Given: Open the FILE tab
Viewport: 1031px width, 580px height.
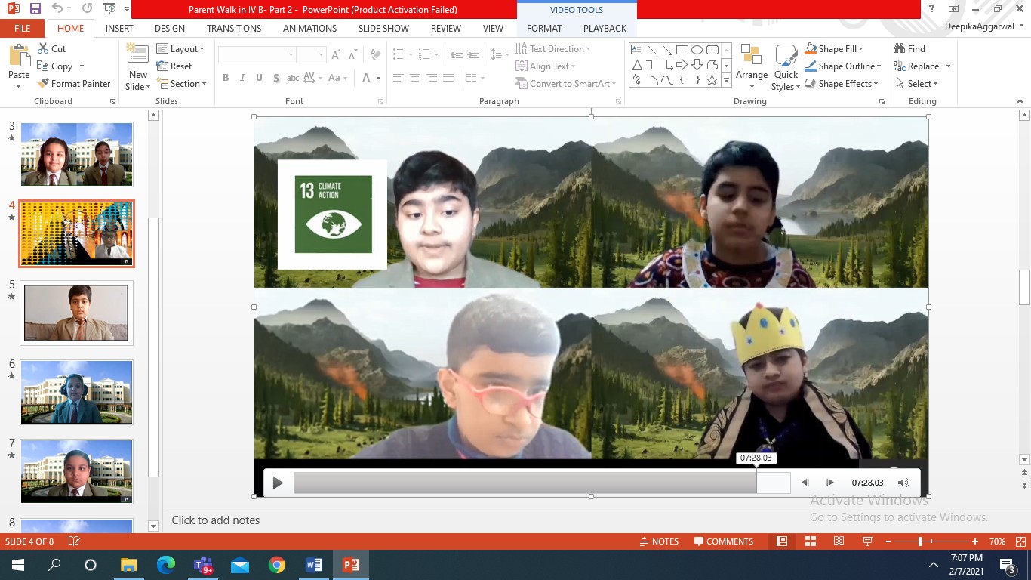Looking at the screenshot, I should coord(23,28).
